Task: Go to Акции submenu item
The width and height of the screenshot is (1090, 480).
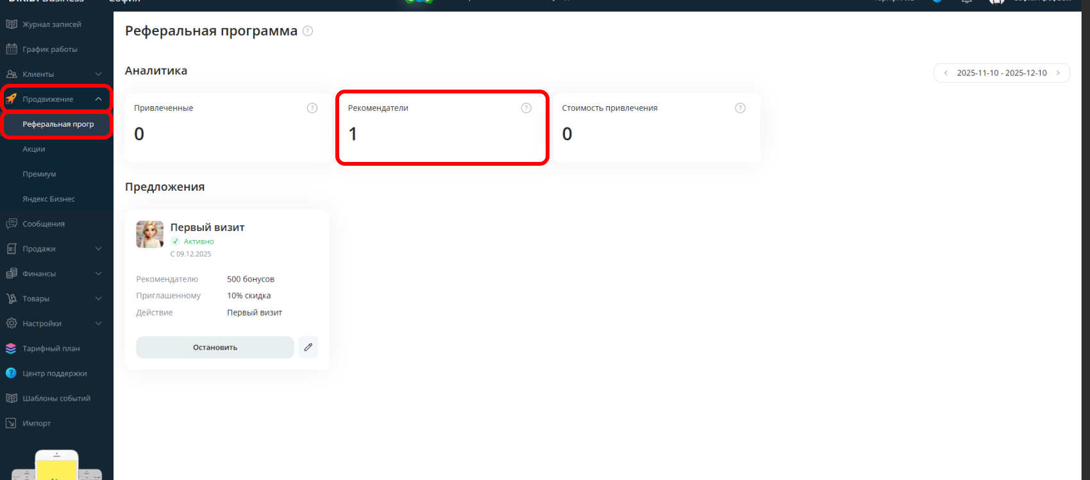Action: (x=34, y=149)
